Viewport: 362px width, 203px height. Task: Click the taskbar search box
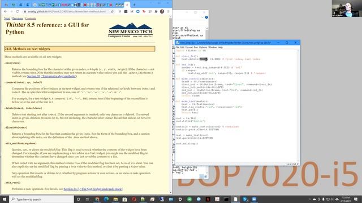(41, 199)
